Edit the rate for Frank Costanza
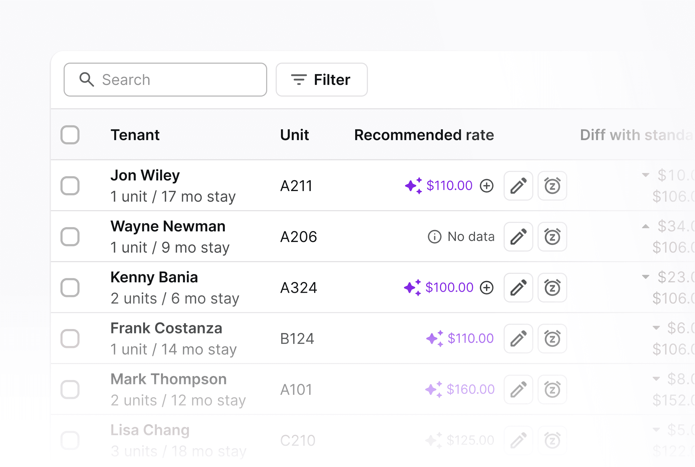This screenshot has height=467, width=695. 518,339
